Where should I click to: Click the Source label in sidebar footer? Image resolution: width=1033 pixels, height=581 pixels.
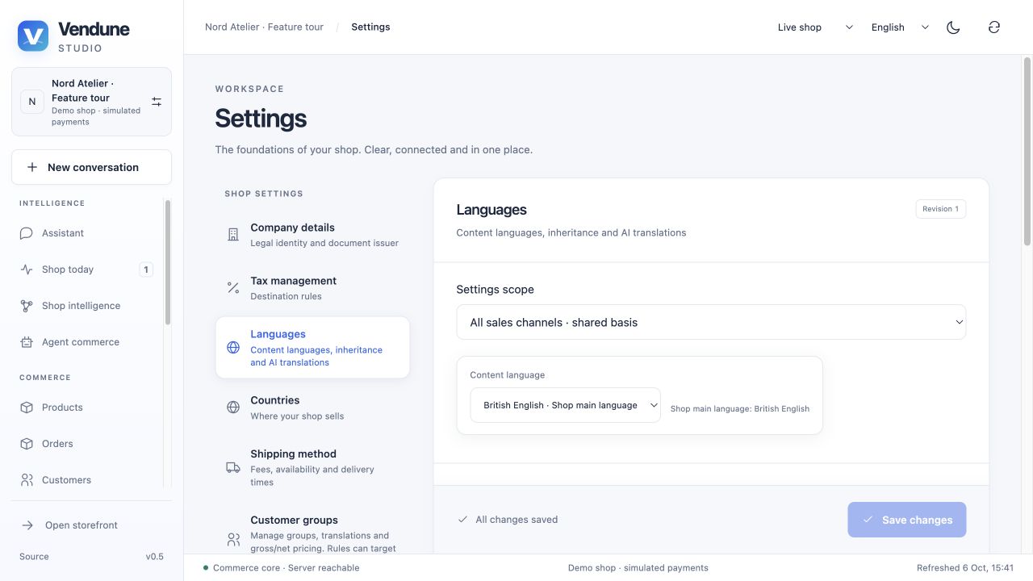pos(34,557)
